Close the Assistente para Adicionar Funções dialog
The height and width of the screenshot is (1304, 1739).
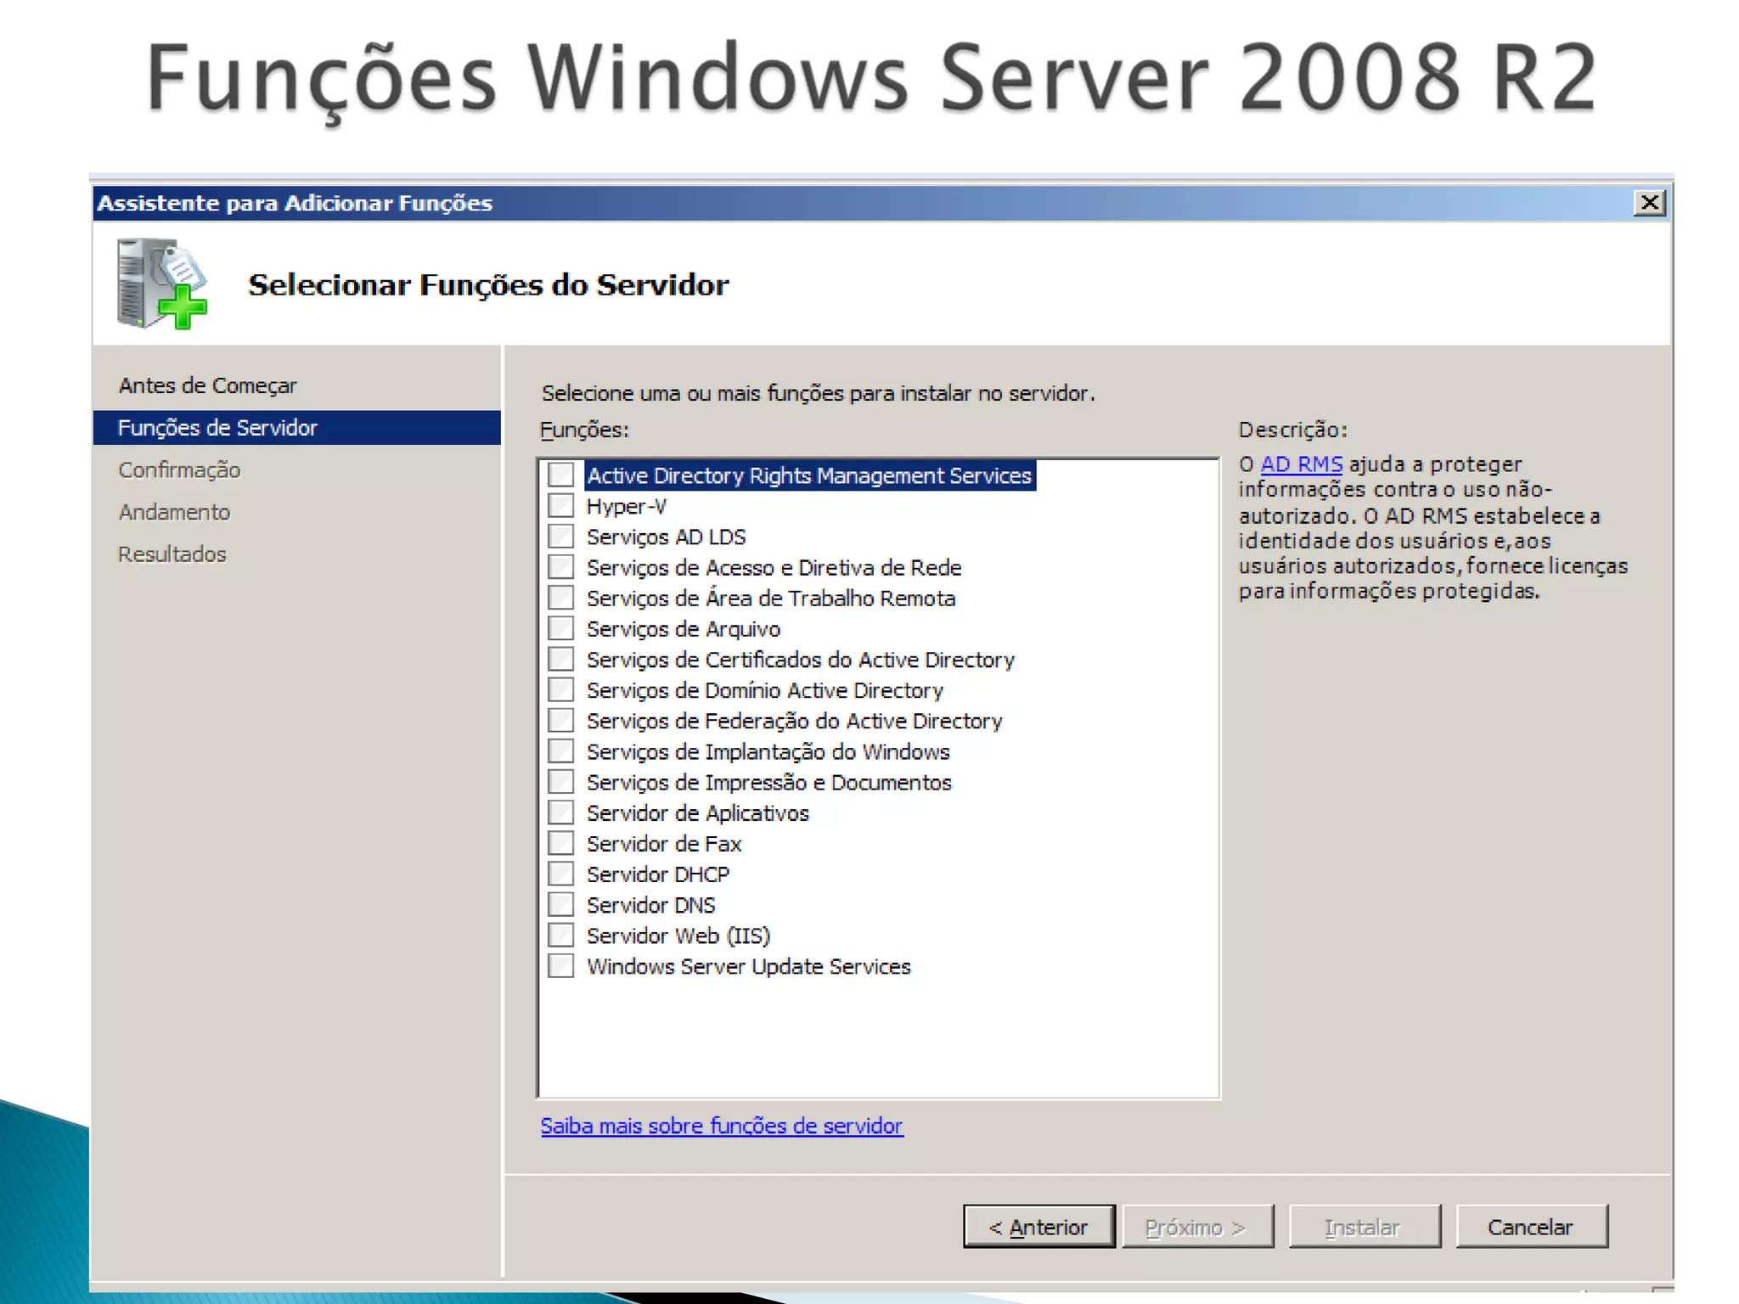point(1649,203)
